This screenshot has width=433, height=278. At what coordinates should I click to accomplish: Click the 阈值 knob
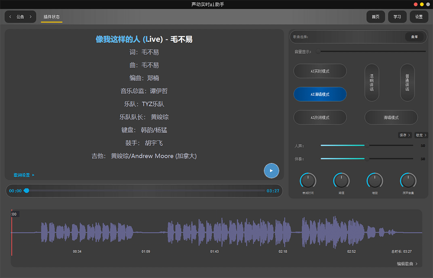click(x=341, y=181)
